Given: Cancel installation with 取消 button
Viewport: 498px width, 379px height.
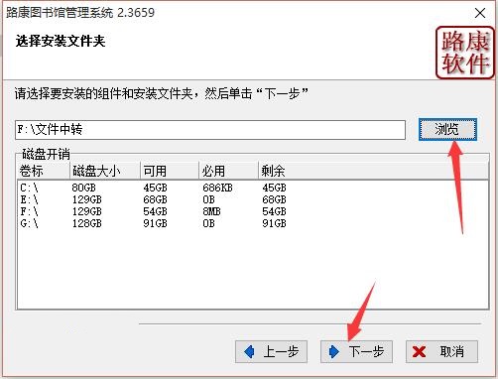Looking at the screenshot, I should pos(441,351).
